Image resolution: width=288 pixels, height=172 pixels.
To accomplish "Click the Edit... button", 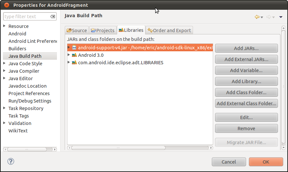I will point(246,117).
